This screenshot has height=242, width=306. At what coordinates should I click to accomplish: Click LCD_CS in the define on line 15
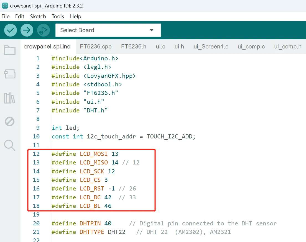pos(90,180)
